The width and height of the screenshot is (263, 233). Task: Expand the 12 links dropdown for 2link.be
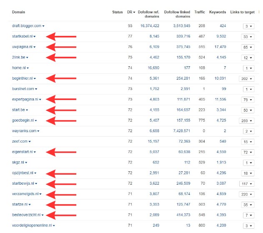point(248,58)
